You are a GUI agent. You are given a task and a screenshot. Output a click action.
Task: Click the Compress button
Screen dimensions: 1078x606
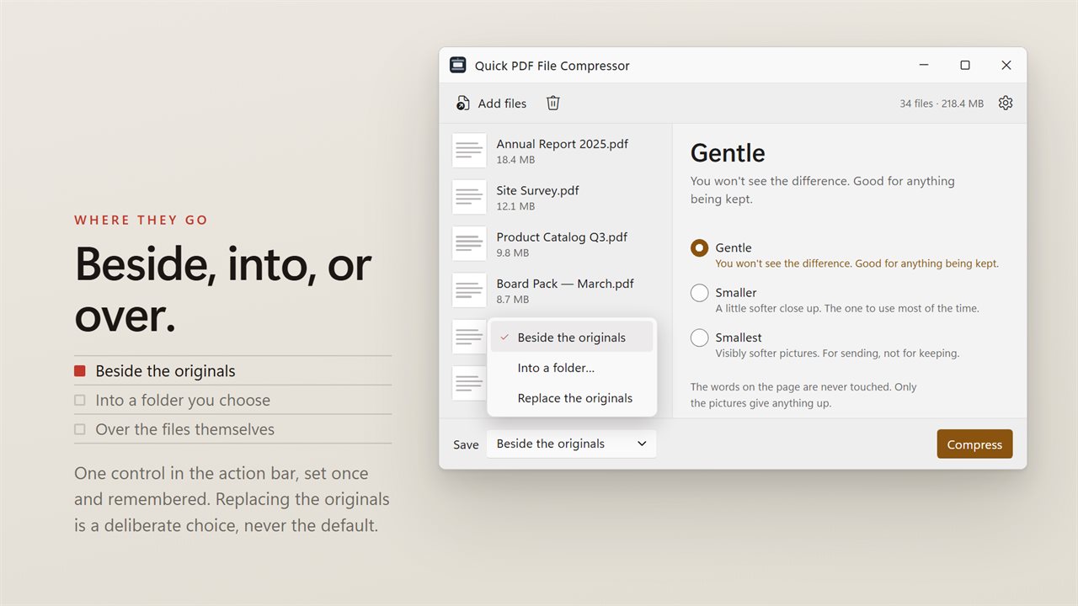click(974, 444)
